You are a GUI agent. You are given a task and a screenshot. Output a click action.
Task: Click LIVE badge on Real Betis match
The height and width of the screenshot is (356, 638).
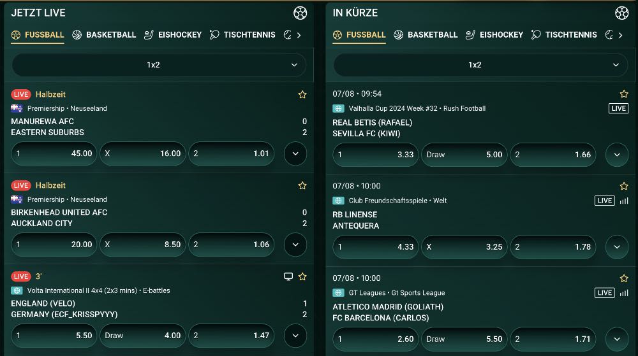(x=619, y=108)
